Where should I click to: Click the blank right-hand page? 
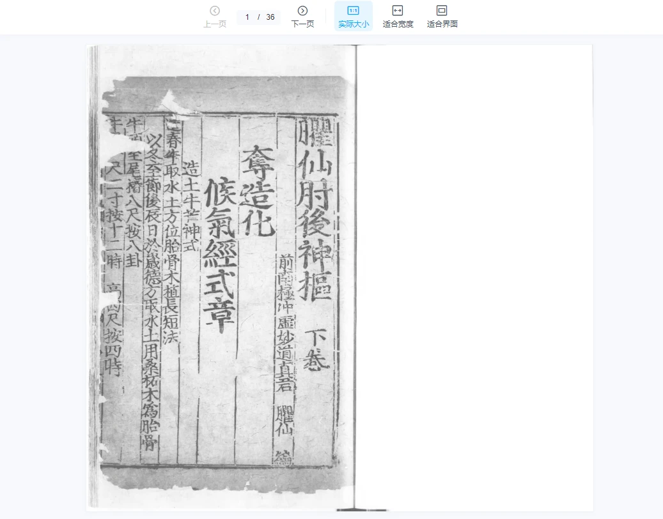click(474, 278)
